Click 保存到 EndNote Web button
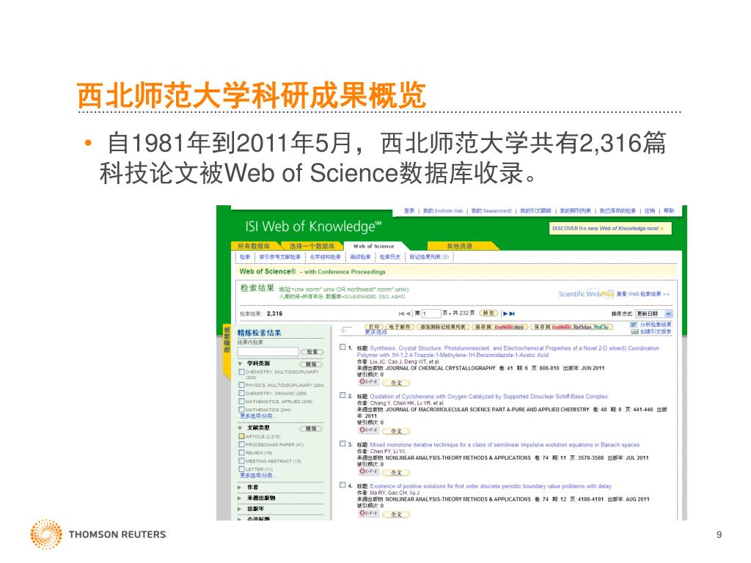 click(x=499, y=327)
